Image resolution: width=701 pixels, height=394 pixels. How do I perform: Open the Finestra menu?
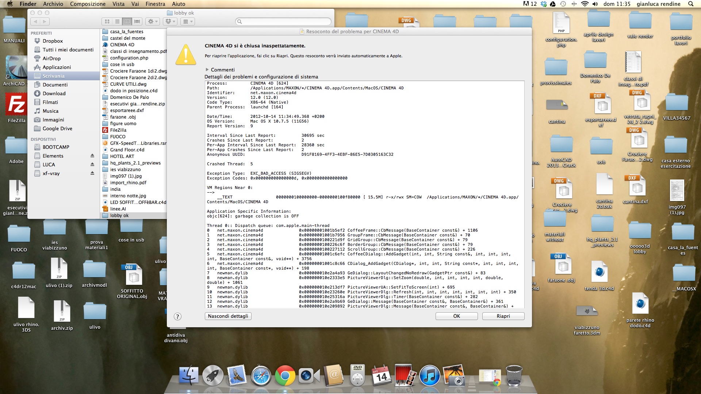pos(155,4)
